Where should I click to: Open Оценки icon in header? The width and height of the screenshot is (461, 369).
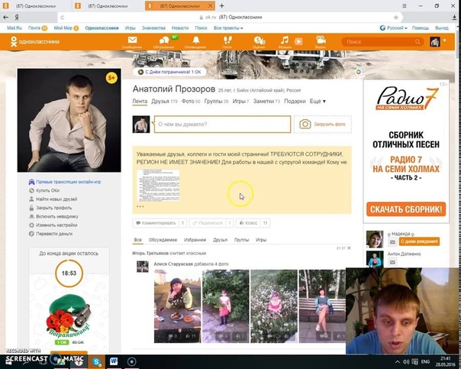[x=260, y=40]
